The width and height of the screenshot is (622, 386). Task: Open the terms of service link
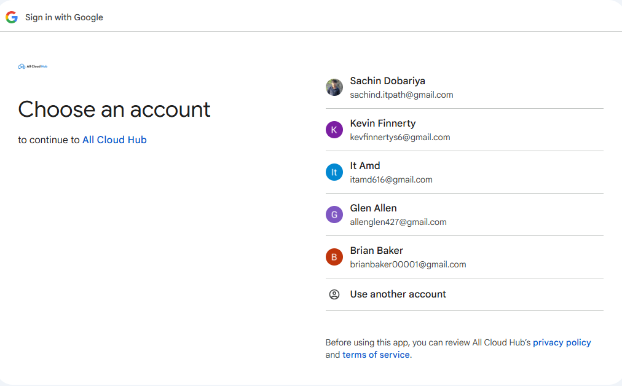click(x=376, y=355)
